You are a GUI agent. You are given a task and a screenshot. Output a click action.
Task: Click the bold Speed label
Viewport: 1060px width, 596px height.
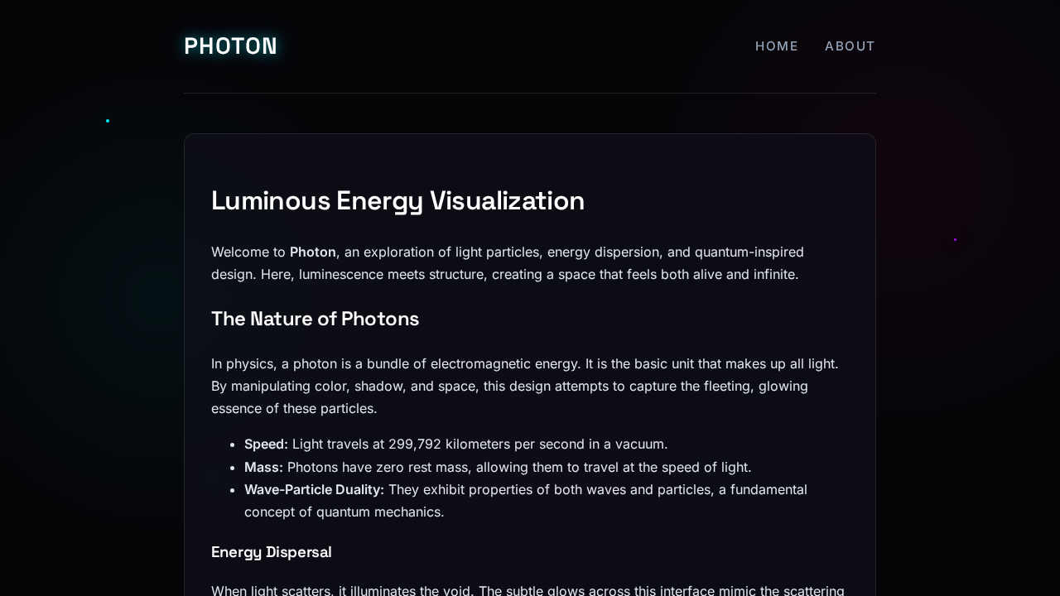pos(265,444)
